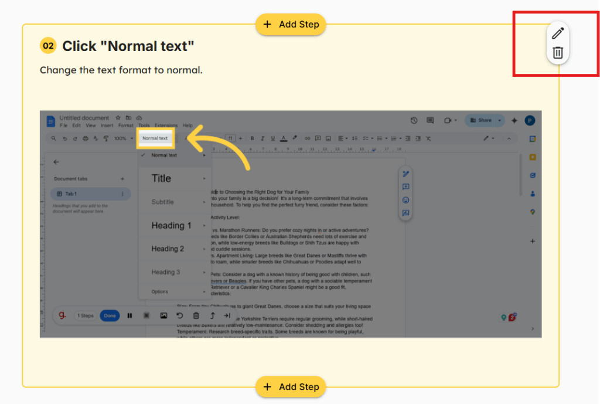This screenshot has height=404, width=600.
Task: Open the 100% zoom dropdown
Action: (123, 138)
